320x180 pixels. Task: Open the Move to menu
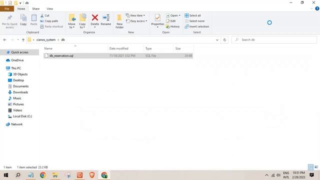coord(72,21)
